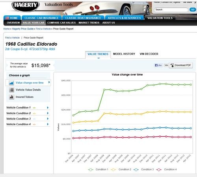The width and height of the screenshot is (197, 177).
Task: Toggle Condition 4 in the chart legend
Action: [x=167, y=170]
